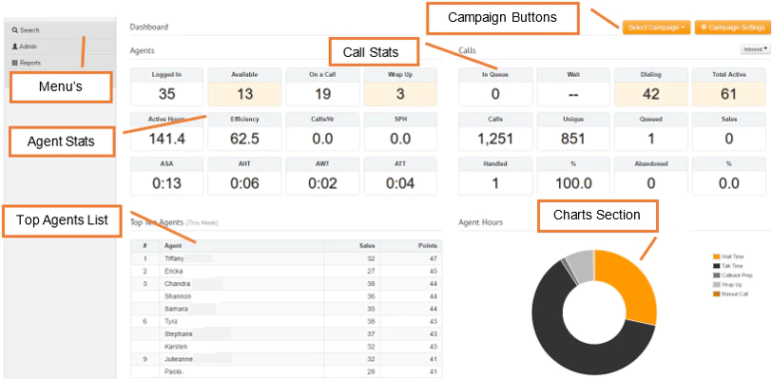Select the Julieanne row in agents table

click(x=286, y=359)
